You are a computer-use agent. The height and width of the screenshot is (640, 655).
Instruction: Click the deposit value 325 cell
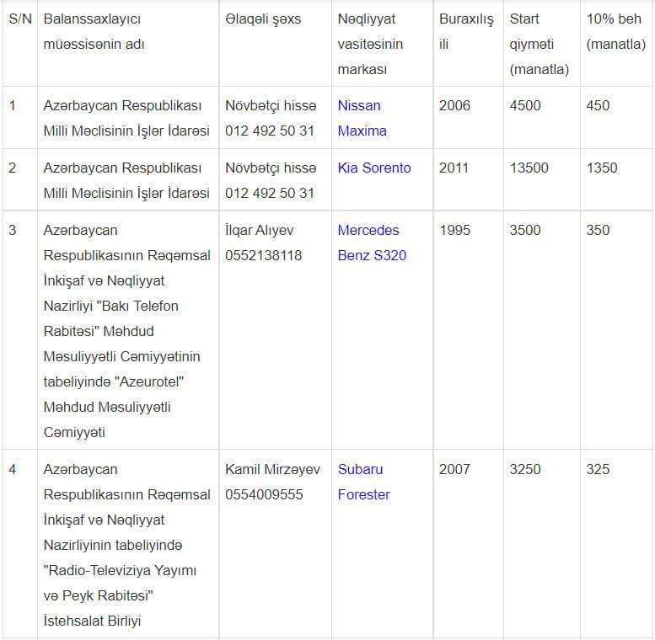598,469
